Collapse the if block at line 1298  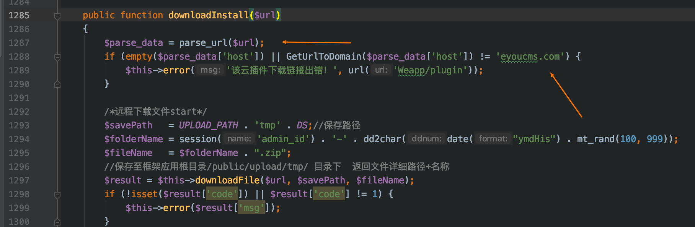[x=57, y=195]
